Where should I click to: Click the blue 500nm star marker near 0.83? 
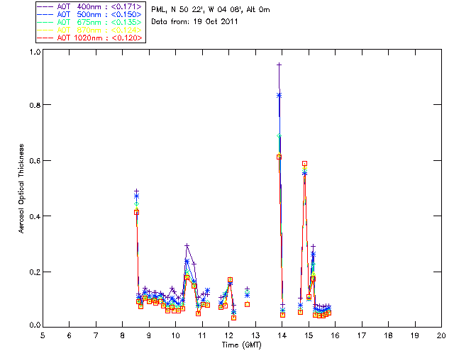point(279,96)
